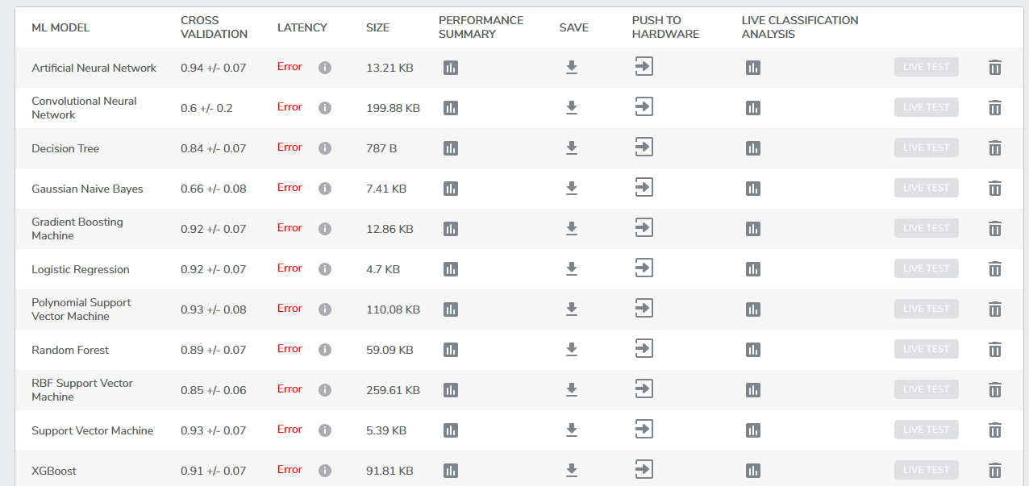Push Decision Tree model to hardware

(643, 147)
